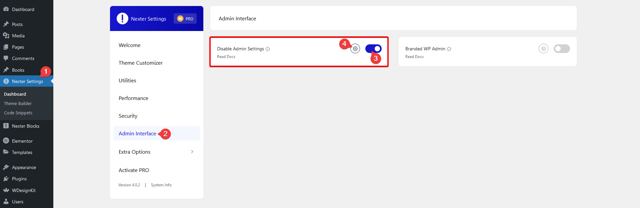Click the Dashboard gauge icon in WP sidebar
The width and height of the screenshot is (640, 208).
(6, 9)
